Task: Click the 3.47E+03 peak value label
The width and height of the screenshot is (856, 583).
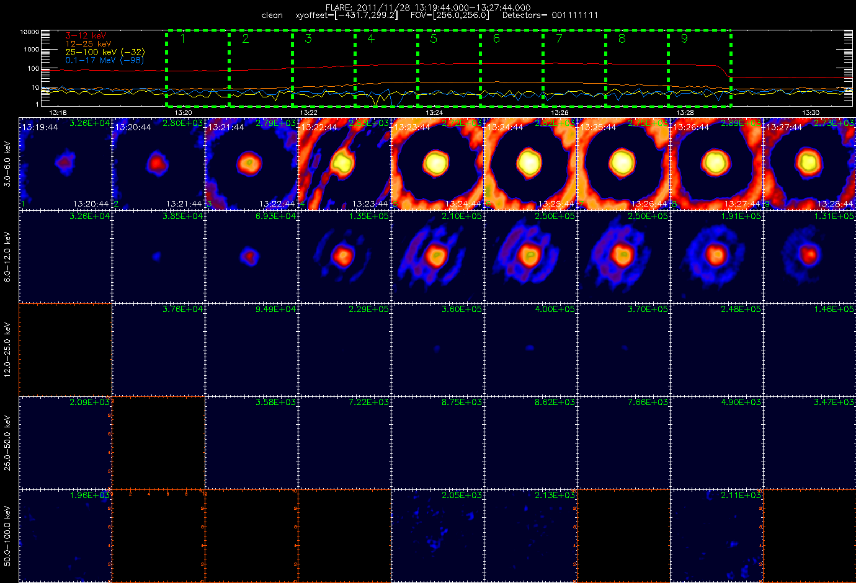Action: (x=834, y=402)
